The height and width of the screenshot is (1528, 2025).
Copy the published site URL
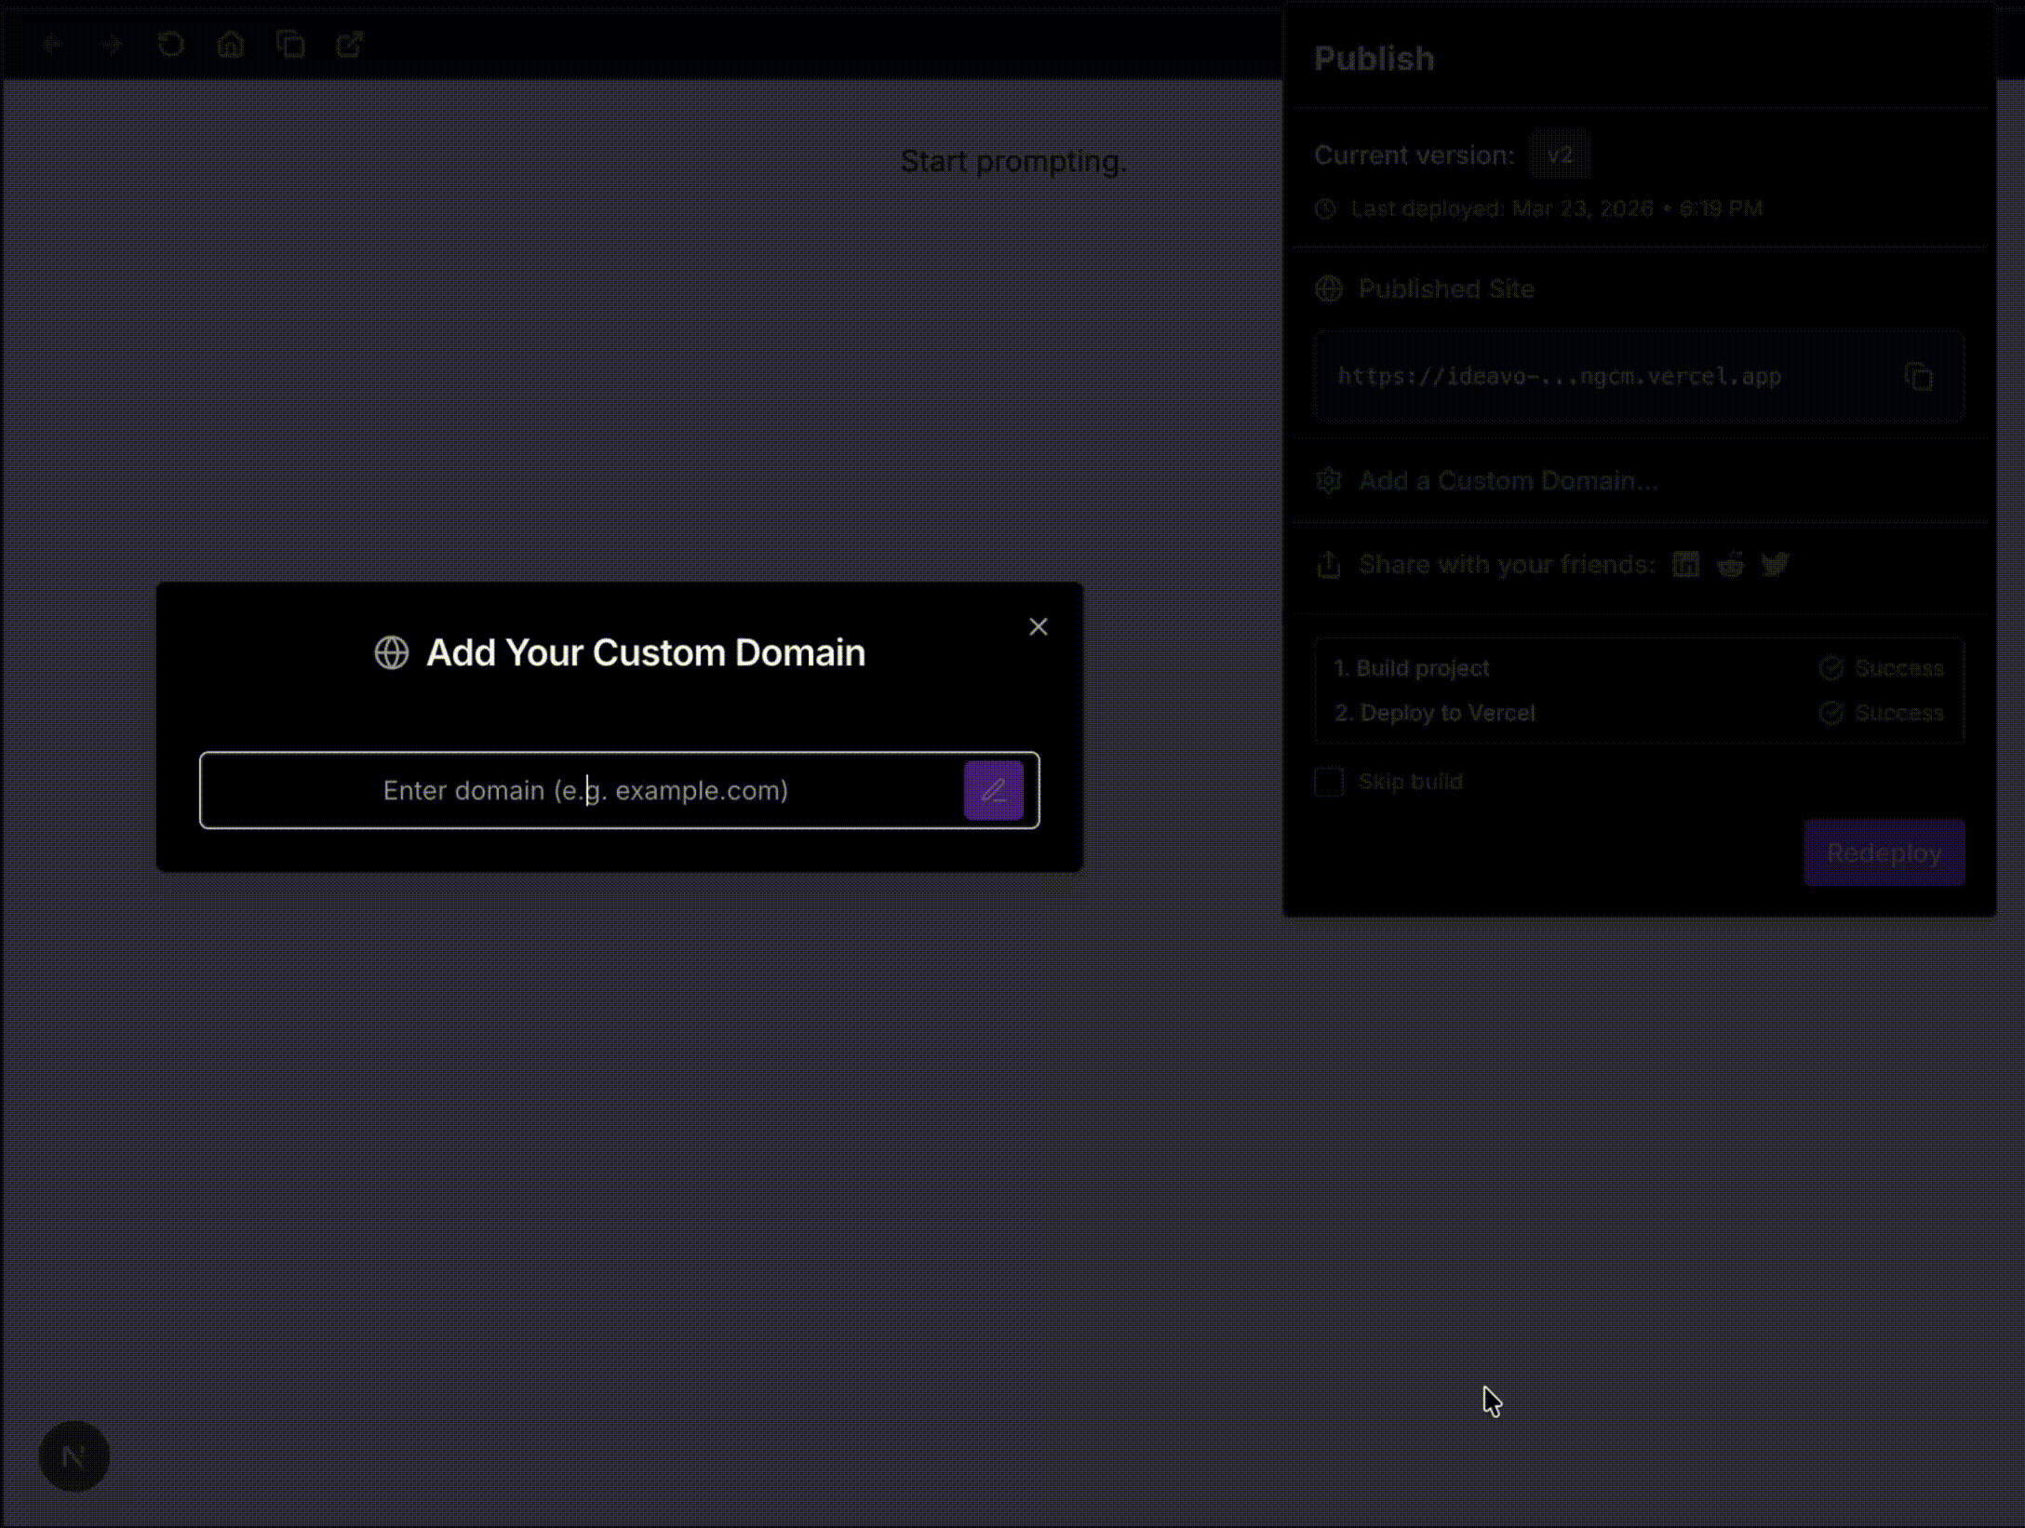pos(1918,377)
